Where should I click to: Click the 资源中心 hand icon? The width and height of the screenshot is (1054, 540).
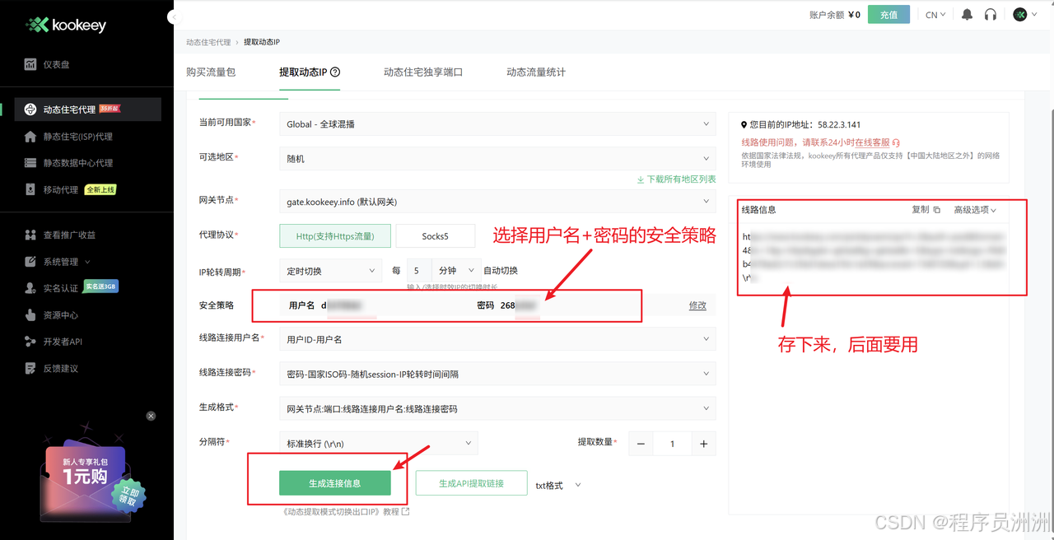tap(30, 314)
